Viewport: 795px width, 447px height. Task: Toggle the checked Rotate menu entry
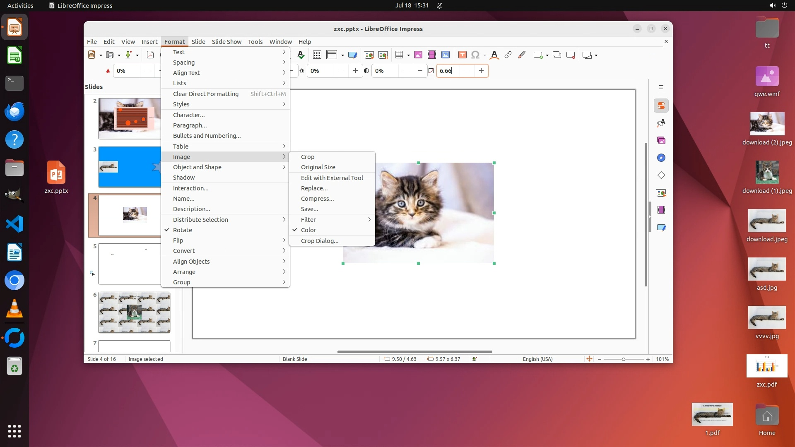point(183,230)
